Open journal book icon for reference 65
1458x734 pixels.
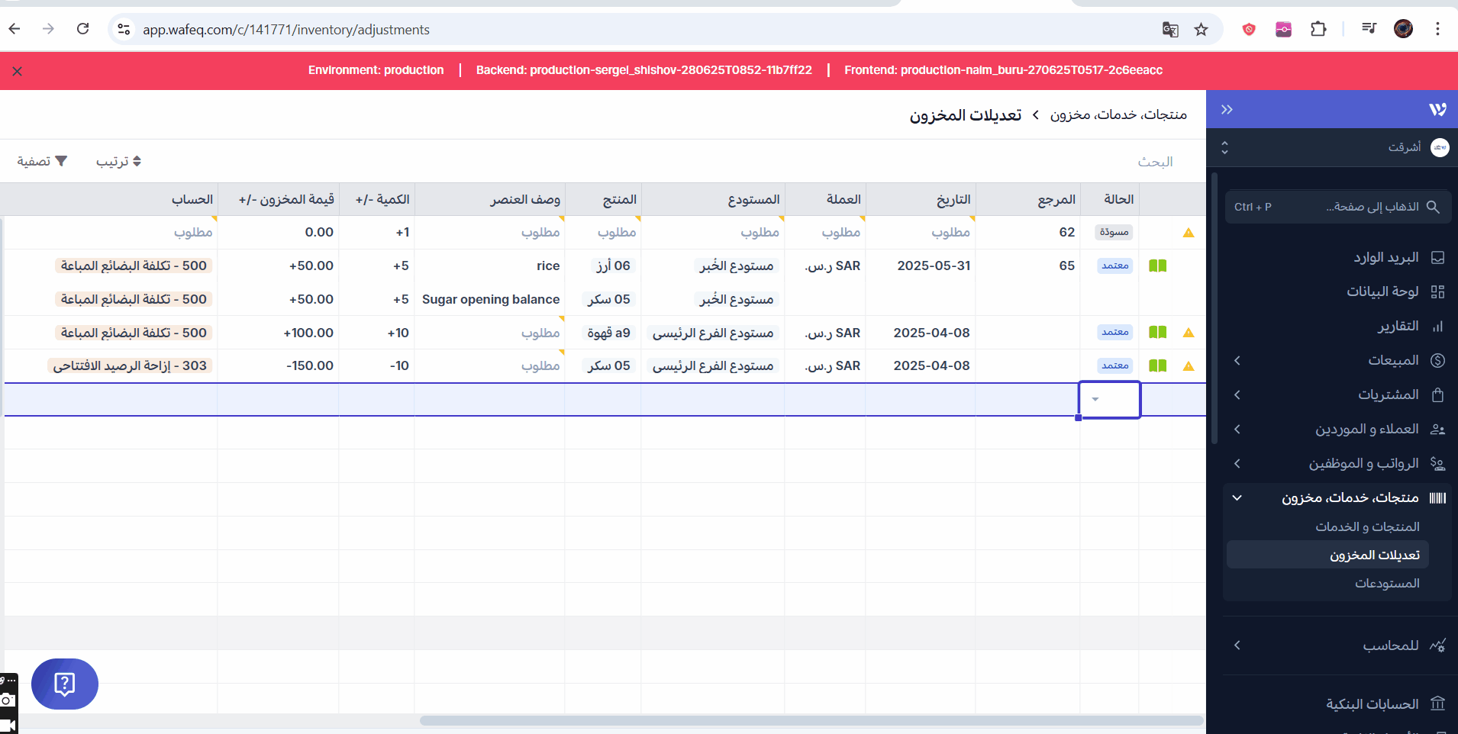pyautogui.click(x=1157, y=266)
